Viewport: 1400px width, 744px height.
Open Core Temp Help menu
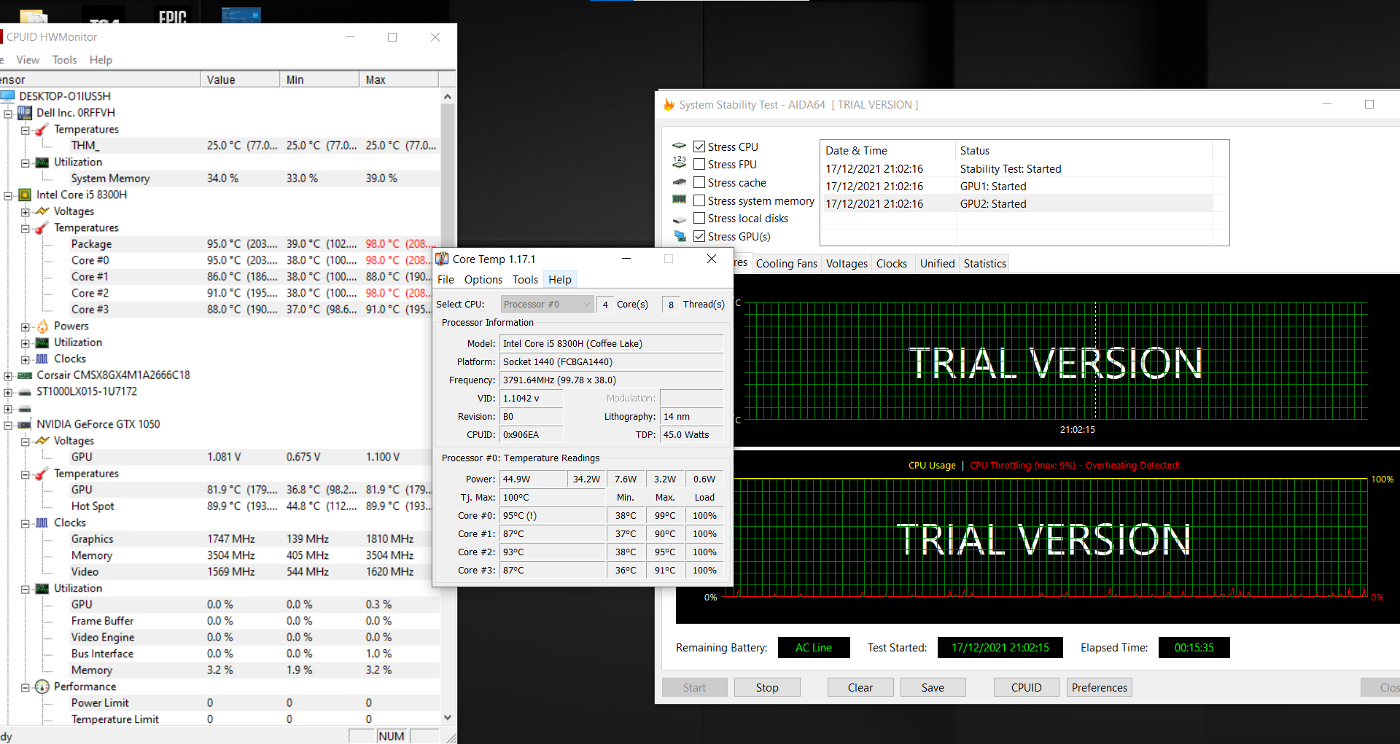[560, 280]
